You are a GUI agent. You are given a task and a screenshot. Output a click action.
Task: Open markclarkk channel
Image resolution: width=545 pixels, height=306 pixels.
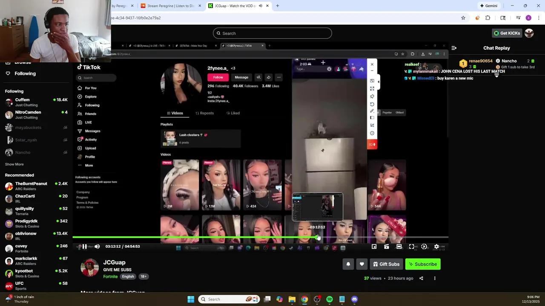[36, 261]
